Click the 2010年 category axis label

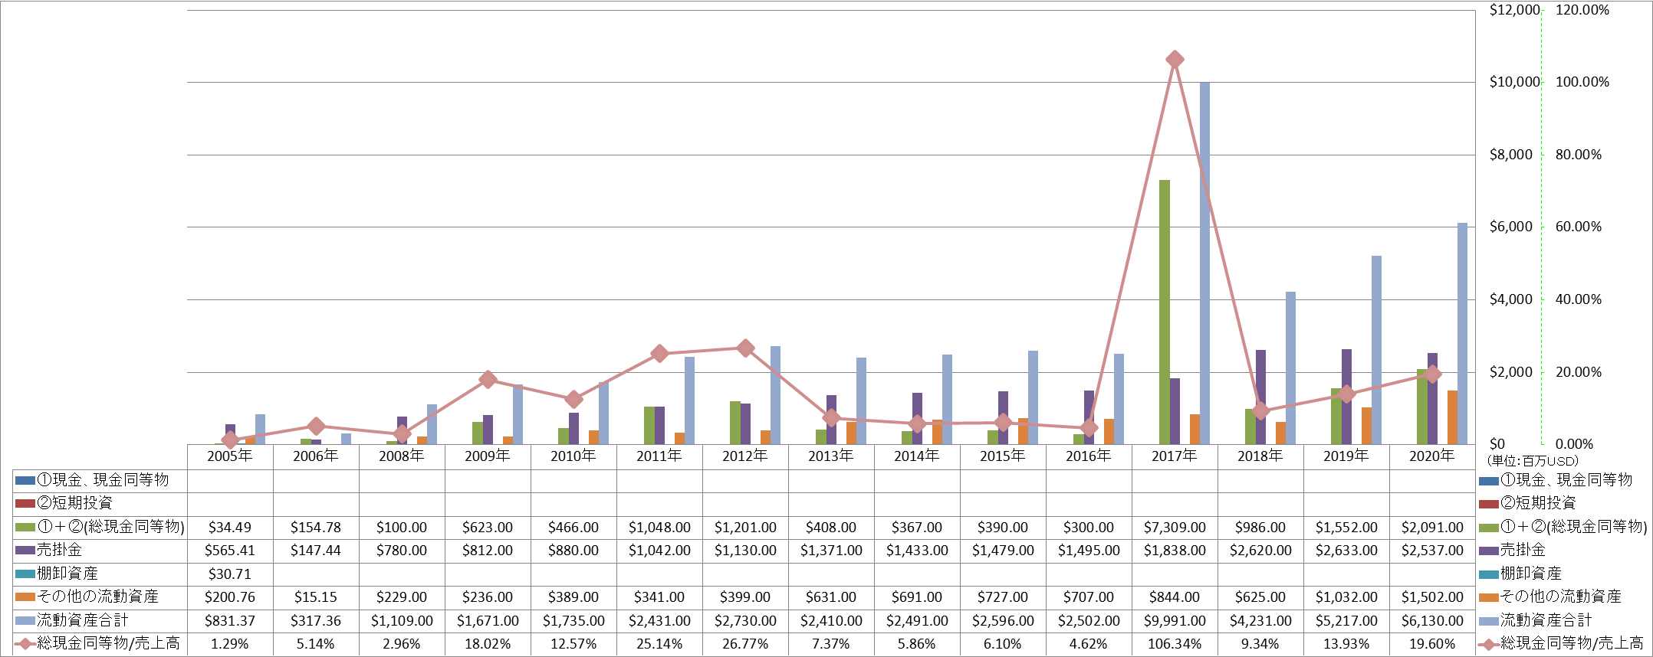coord(573,456)
